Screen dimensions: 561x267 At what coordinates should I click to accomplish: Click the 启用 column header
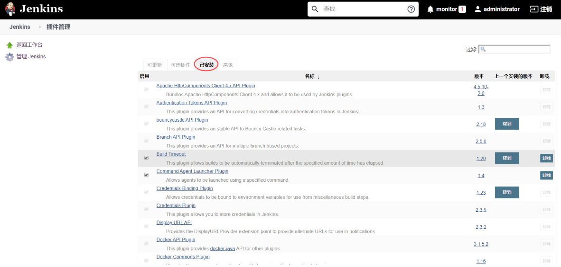click(145, 76)
